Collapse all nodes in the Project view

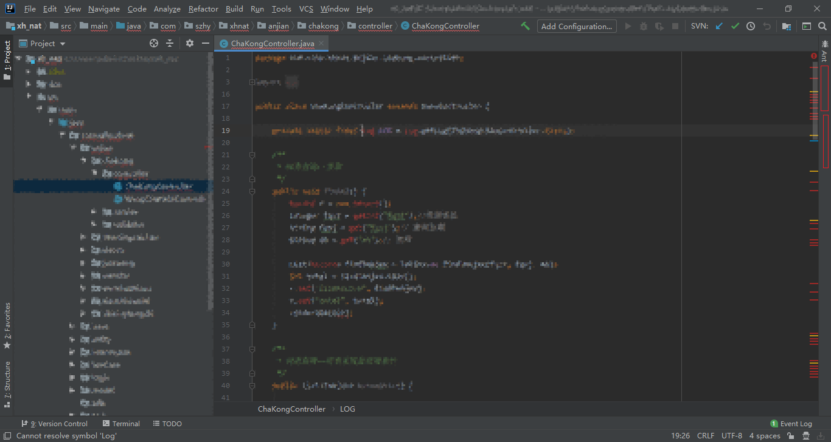coord(170,43)
